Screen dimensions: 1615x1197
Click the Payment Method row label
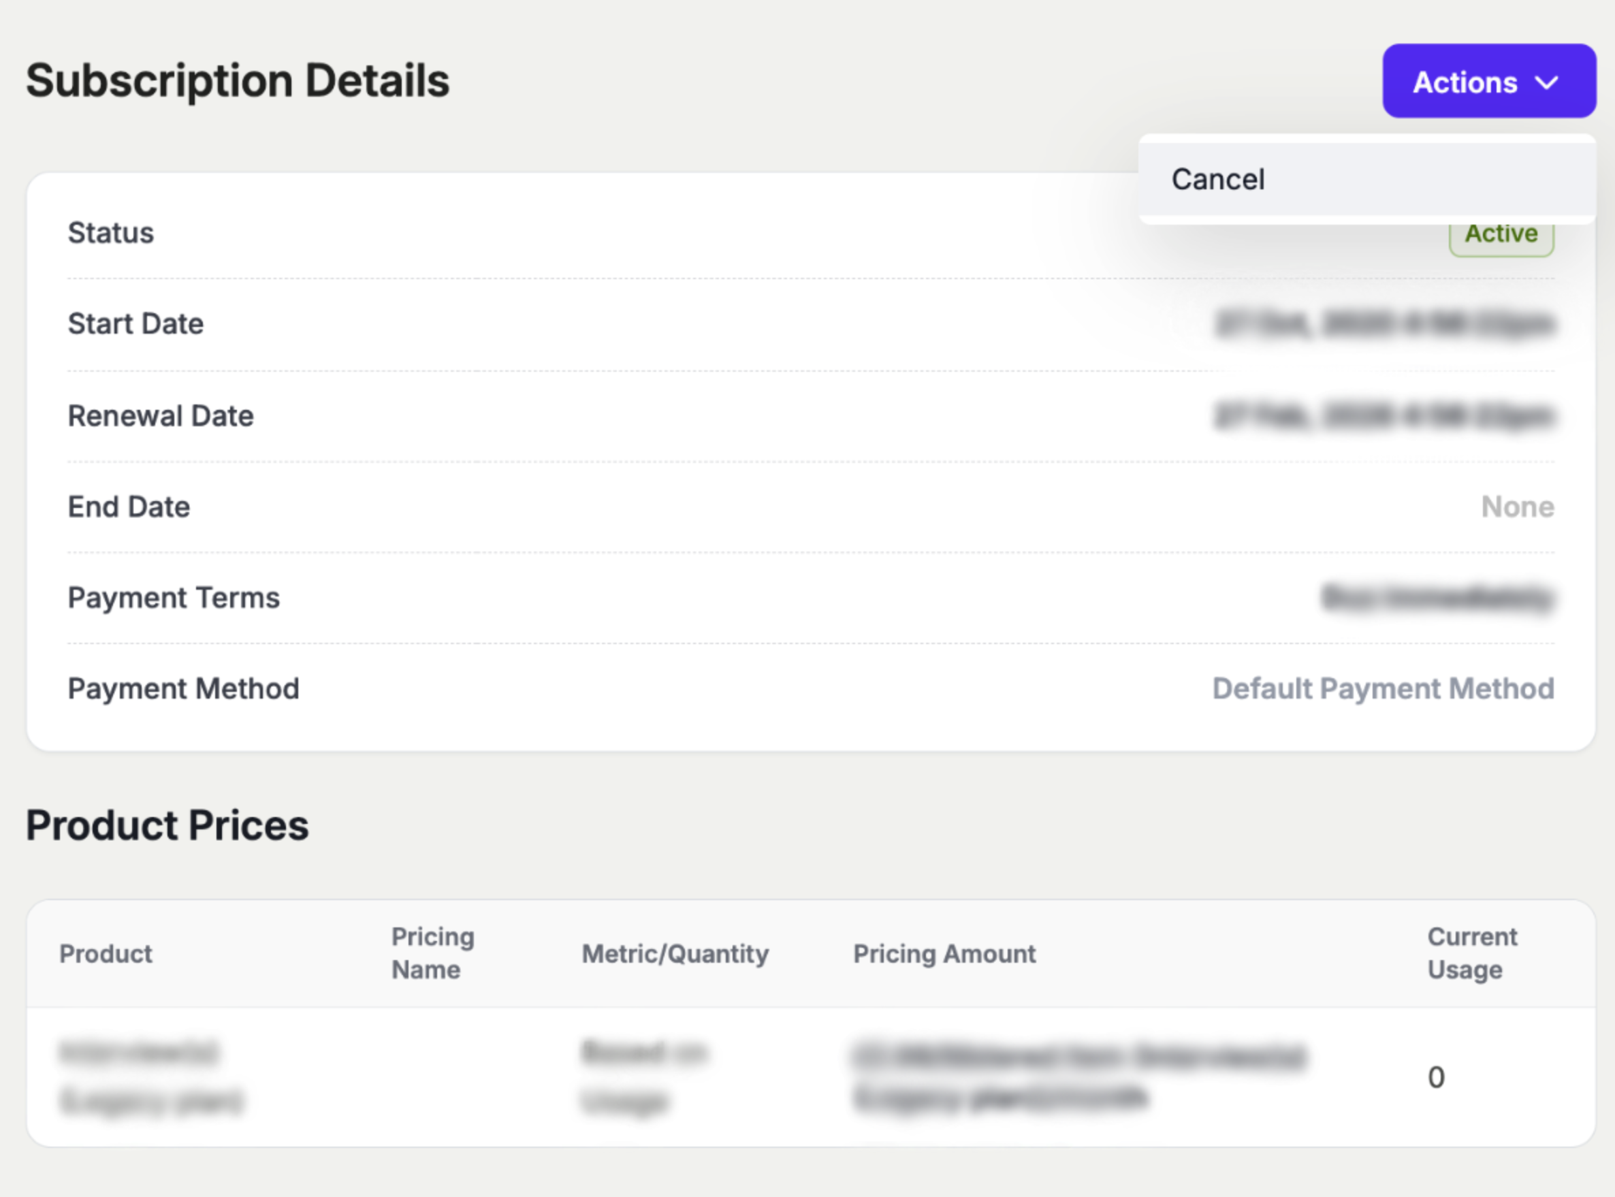coord(183,688)
